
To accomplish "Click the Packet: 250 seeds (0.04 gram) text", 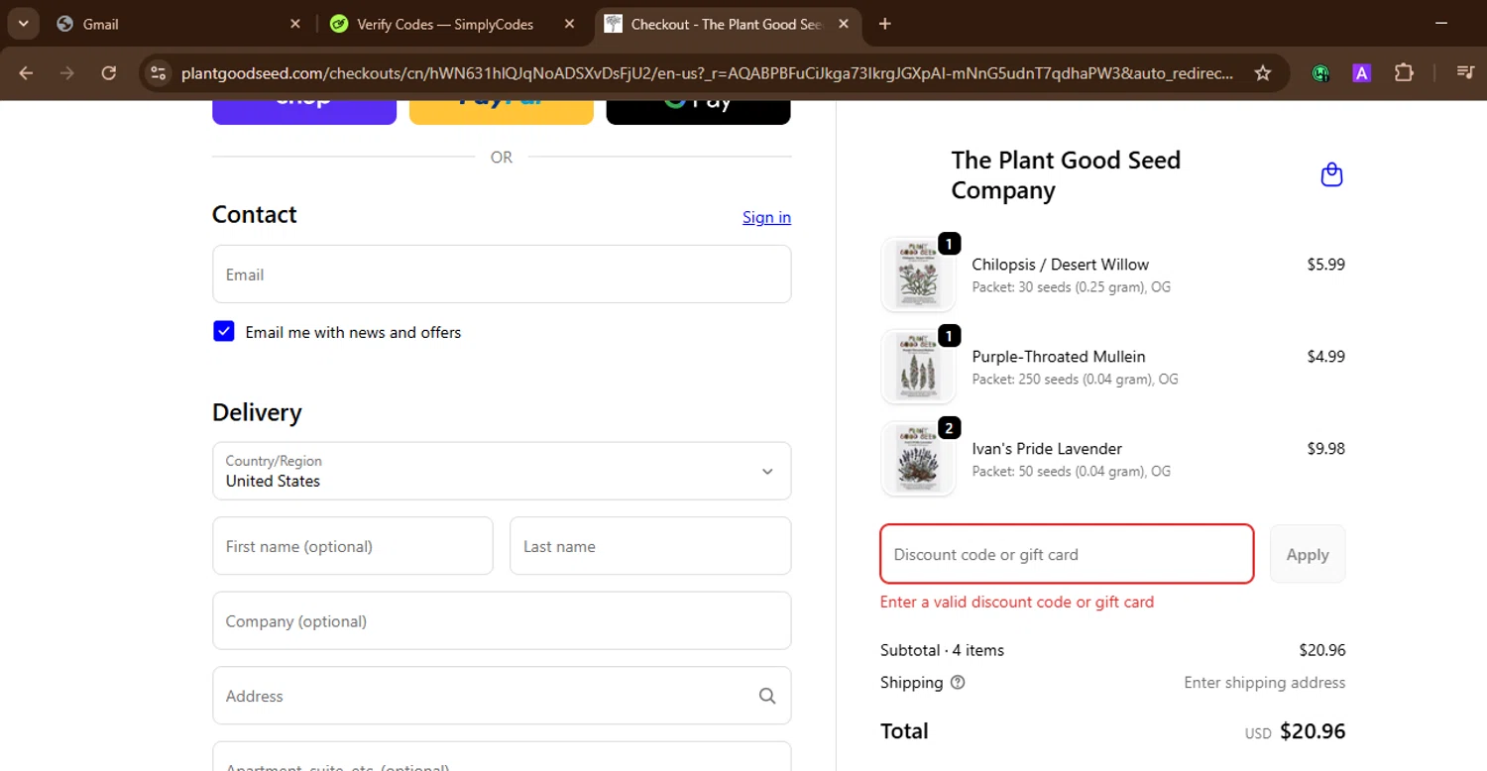I will [x=1075, y=379].
